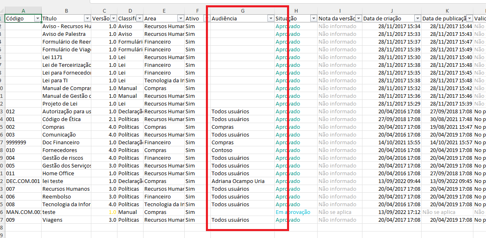Select the cell "Home Office"
The width and height of the screenshot is (486, 238).
66,174
